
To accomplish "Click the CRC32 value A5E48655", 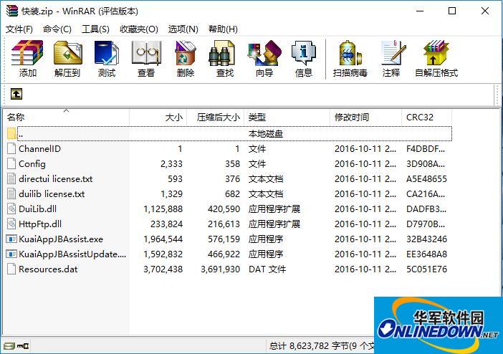I will (x=426, y=178).
